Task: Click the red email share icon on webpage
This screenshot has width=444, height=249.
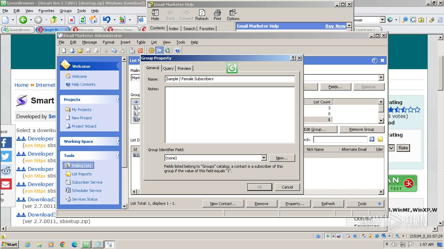Action: click(x=6, y=184)
